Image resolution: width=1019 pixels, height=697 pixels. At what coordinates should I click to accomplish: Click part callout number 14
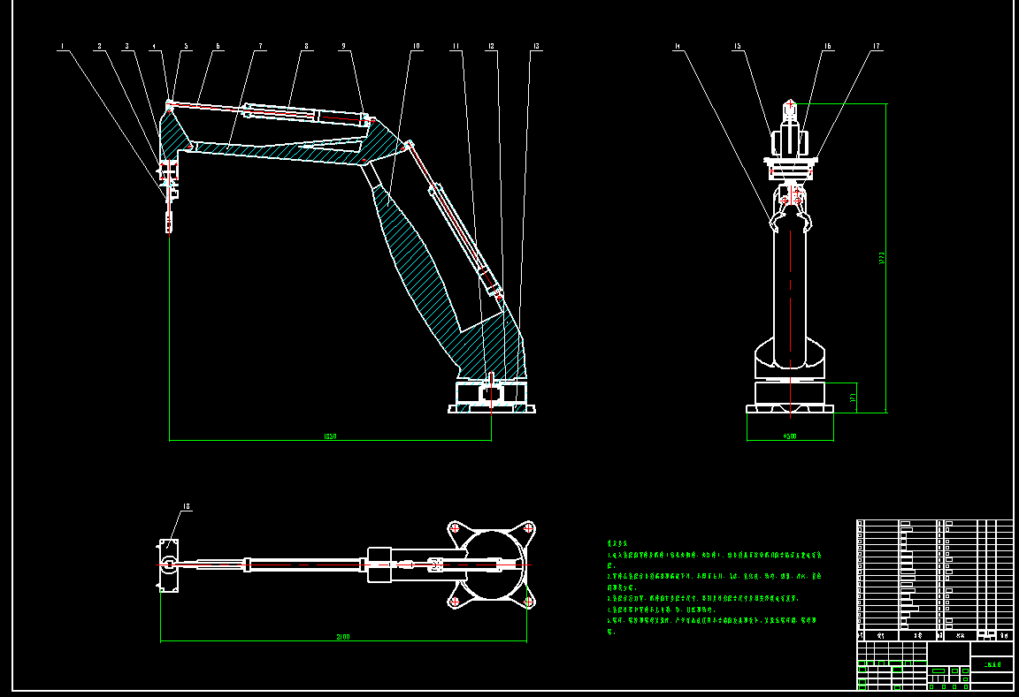pyautogui.click(x=678, y=46)
